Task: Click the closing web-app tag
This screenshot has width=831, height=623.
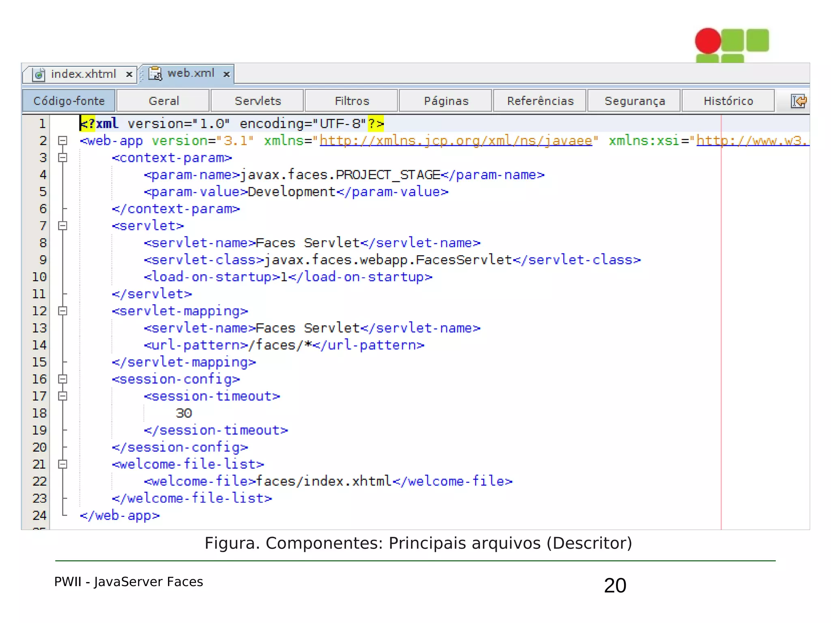Action: pyautogui.click(x=120, y=516)
